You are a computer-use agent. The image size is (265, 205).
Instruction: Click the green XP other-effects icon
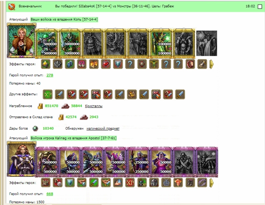pyautogui.click(x=48, y=94)
